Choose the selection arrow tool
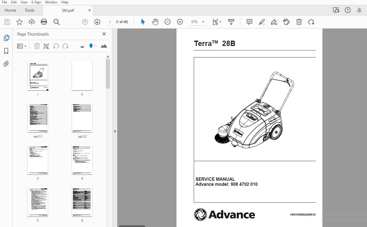 click(x=143, y=22)
